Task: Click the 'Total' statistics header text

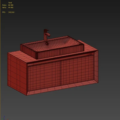Action: [10, 3]
